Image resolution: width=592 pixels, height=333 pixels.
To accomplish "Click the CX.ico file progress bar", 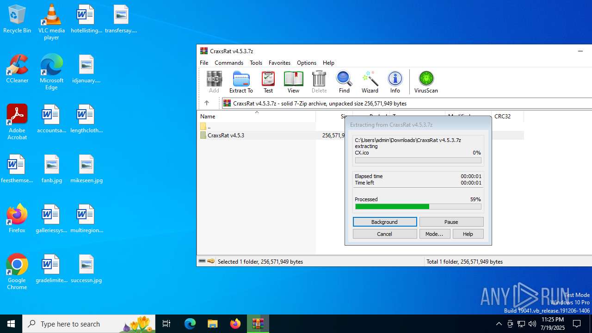I will tap(418, 160).
